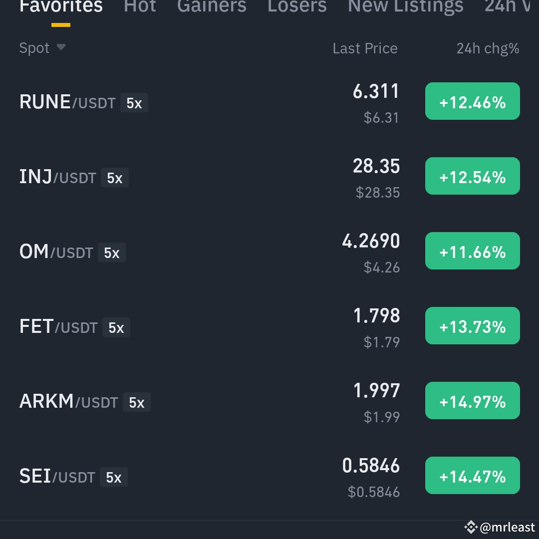539x539 pixels.
Task: Click the +12.54% button for INJ
Action: coord(472,176)
